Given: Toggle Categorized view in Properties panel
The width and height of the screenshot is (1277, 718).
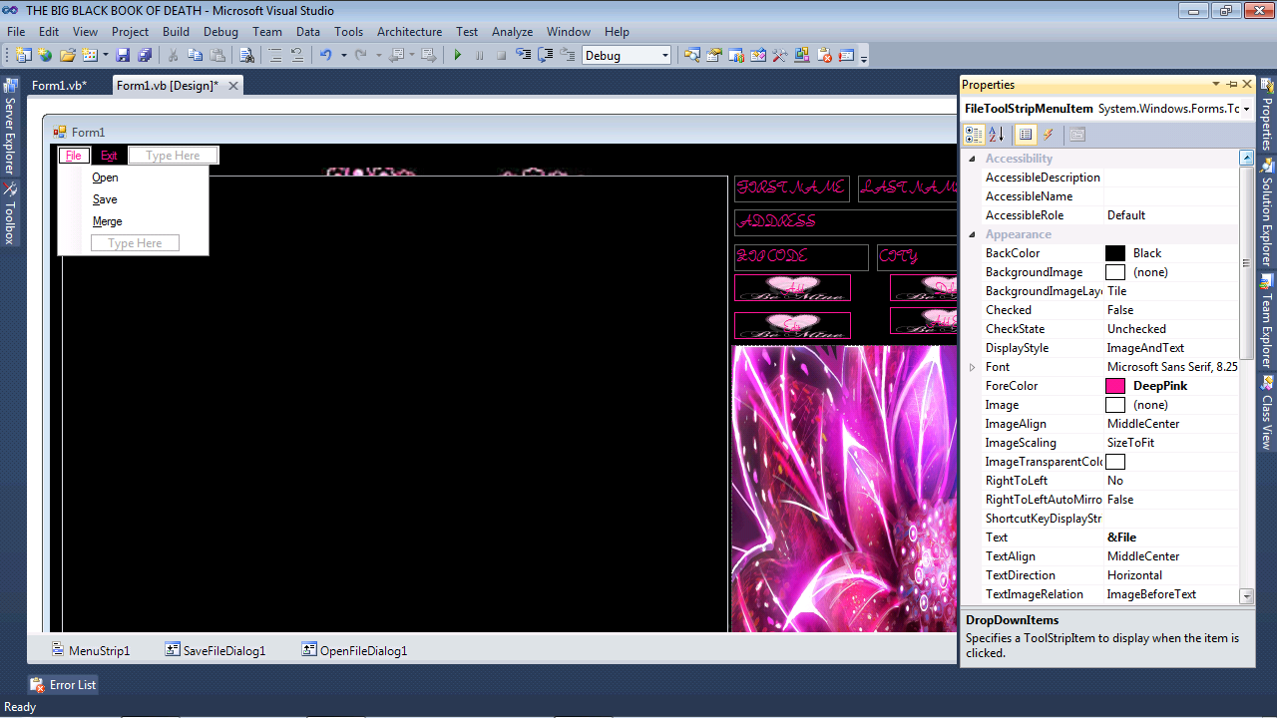Looking at the screenshot, I should 975,135.
